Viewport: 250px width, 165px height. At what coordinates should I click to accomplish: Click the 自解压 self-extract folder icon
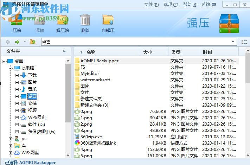108,20
